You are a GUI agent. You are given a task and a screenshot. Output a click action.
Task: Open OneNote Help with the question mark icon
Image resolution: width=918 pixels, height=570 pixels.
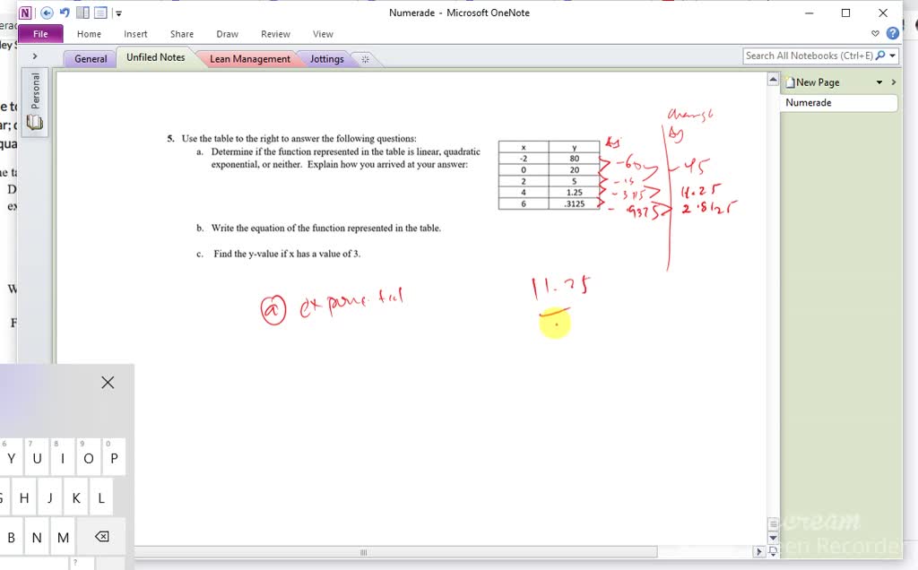(893, 33)
